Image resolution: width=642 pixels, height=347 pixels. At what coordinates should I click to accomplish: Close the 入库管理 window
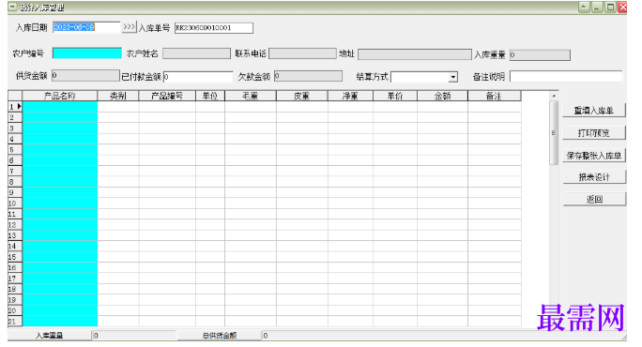pos(622,7)
